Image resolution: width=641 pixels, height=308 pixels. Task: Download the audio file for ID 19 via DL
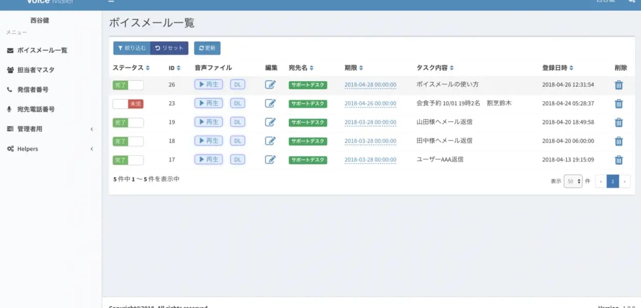coord(237,122)
